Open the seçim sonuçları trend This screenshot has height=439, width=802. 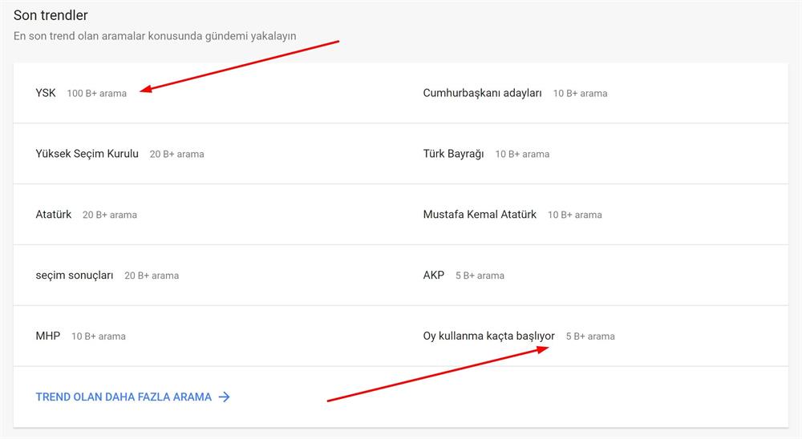[x=75, y=276]
